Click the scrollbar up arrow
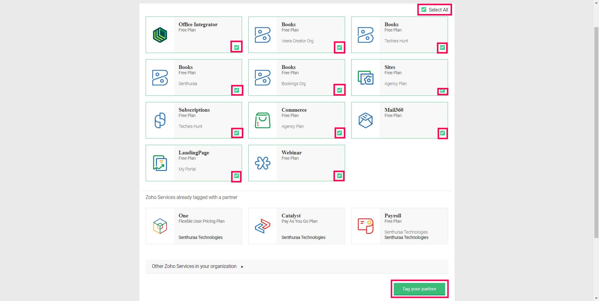Viewport: 599px width, 301px height. click(x=596, y=2)
